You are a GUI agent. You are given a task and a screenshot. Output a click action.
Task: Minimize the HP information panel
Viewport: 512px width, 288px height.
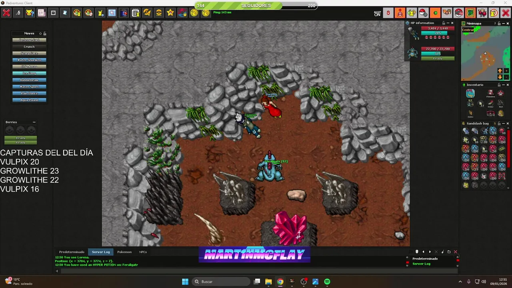coord(448,23)
